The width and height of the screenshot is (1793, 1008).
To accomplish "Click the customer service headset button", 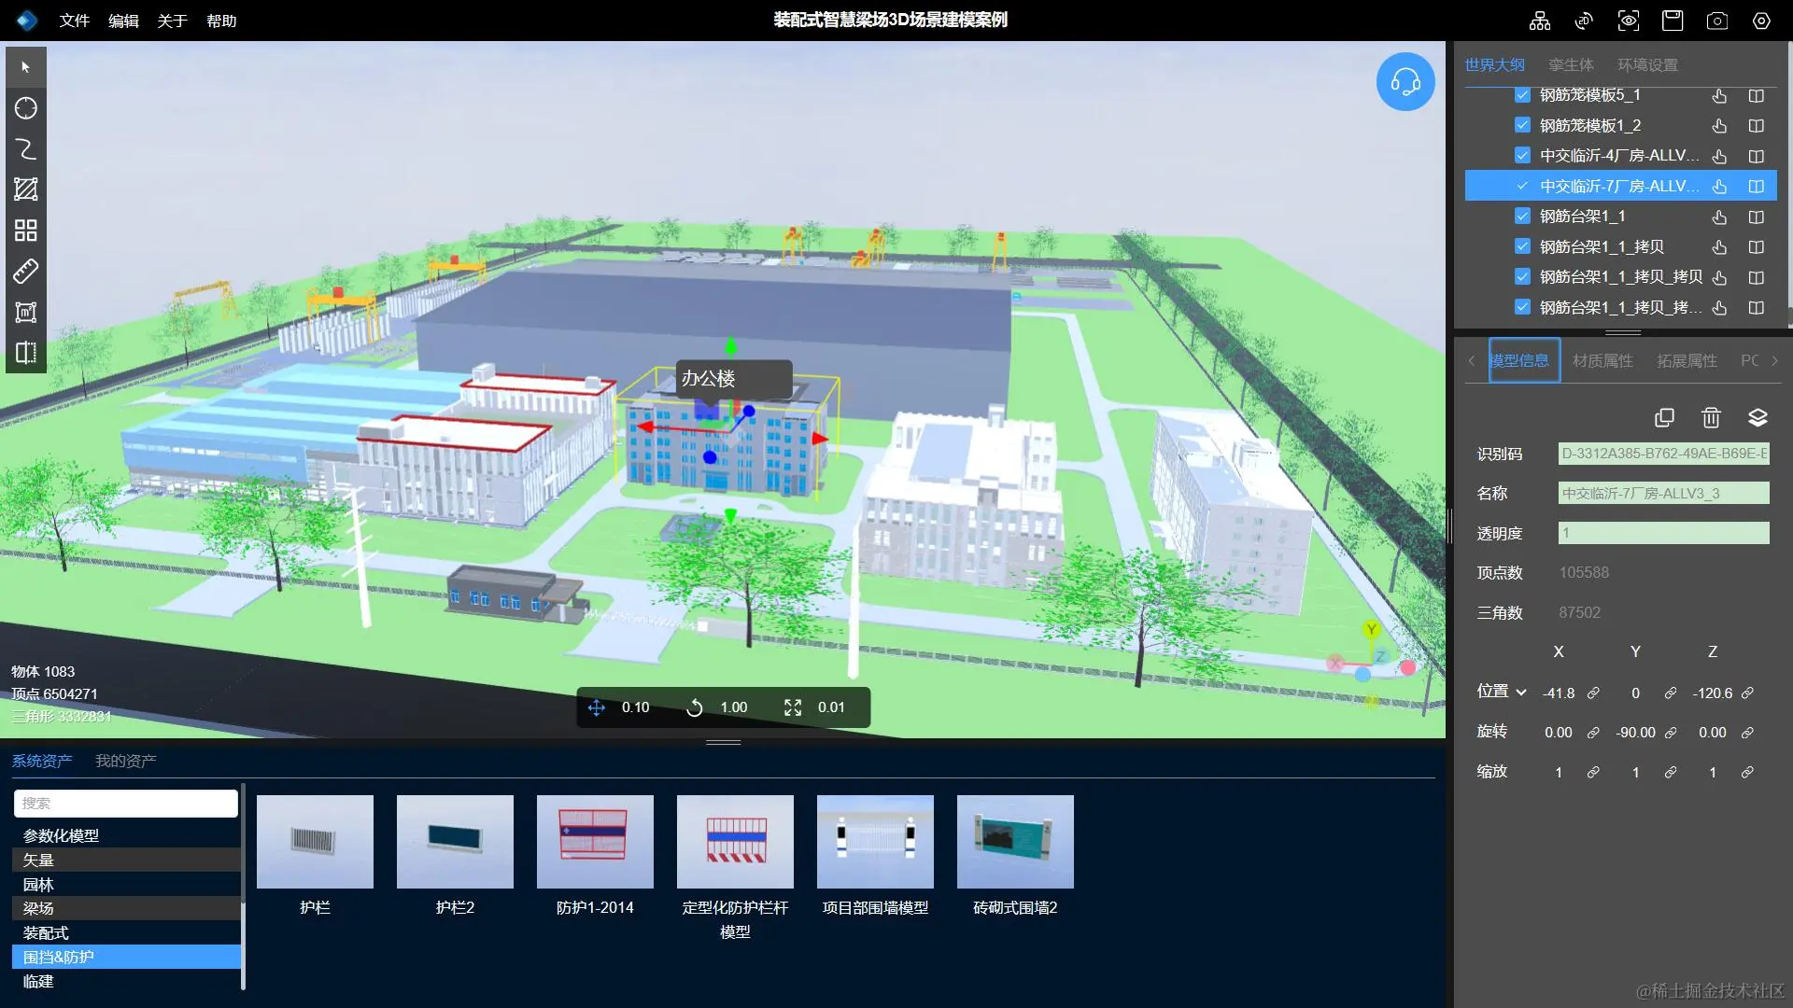I will 1405,82.
